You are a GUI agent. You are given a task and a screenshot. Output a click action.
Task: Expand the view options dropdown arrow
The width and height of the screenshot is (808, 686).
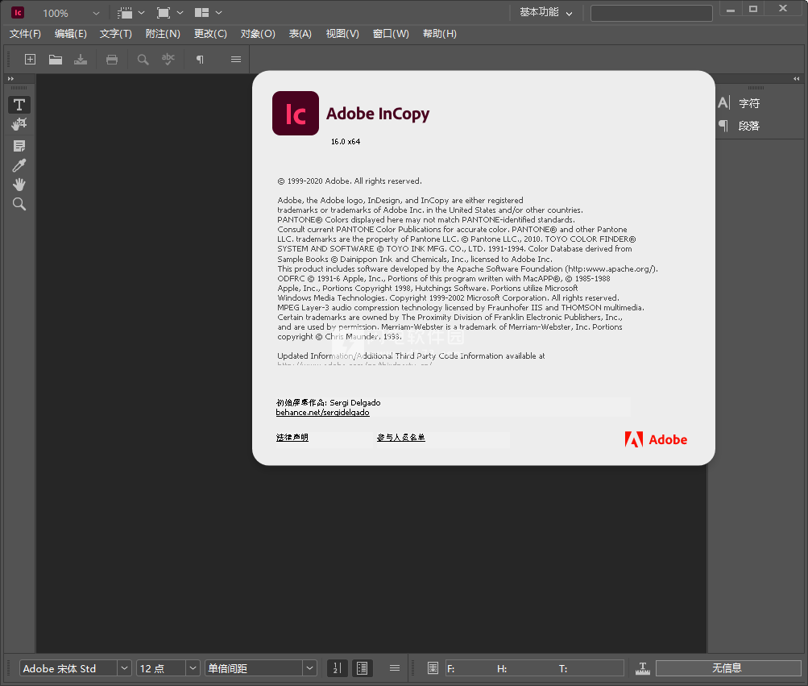pyautogui.click(x=141, y=12)
